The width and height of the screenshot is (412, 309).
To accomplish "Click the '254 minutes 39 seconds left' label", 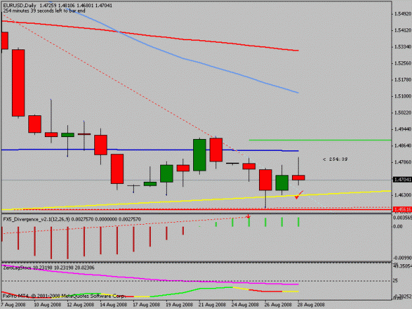I will [44, 11].
